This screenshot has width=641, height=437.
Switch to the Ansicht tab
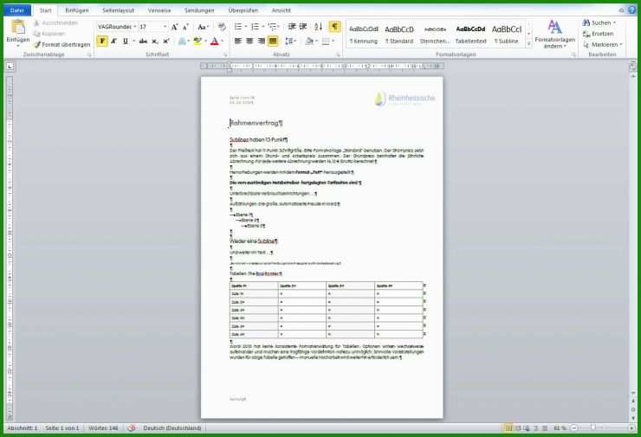coord(282,10)
